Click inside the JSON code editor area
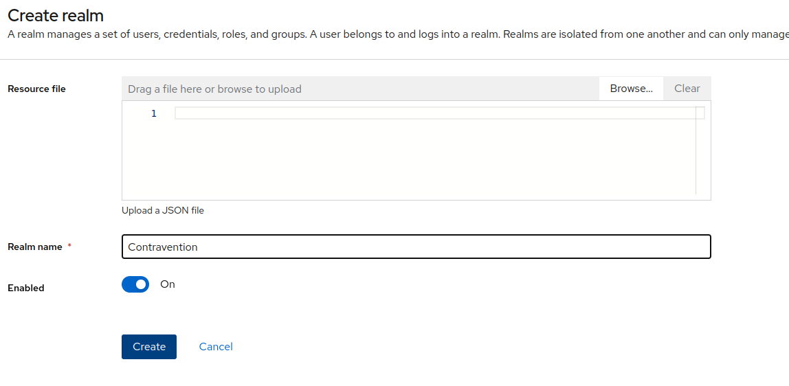789x386 pixels. (x=416, y=151)
